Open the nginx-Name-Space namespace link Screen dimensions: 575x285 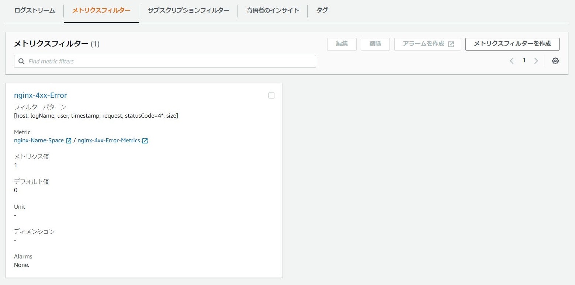[x=39, y=140]
